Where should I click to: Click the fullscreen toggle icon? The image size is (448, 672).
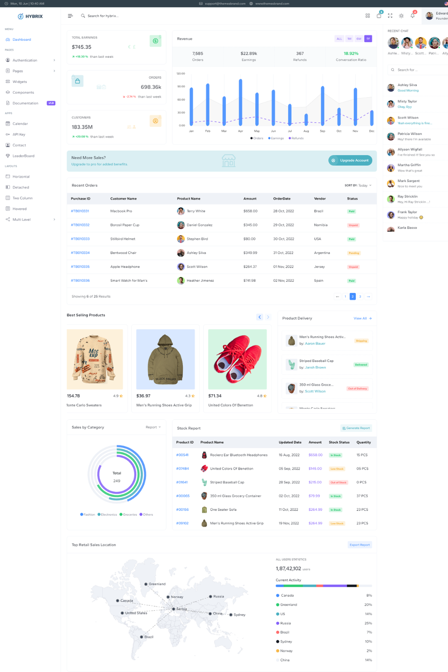[390, 16]
